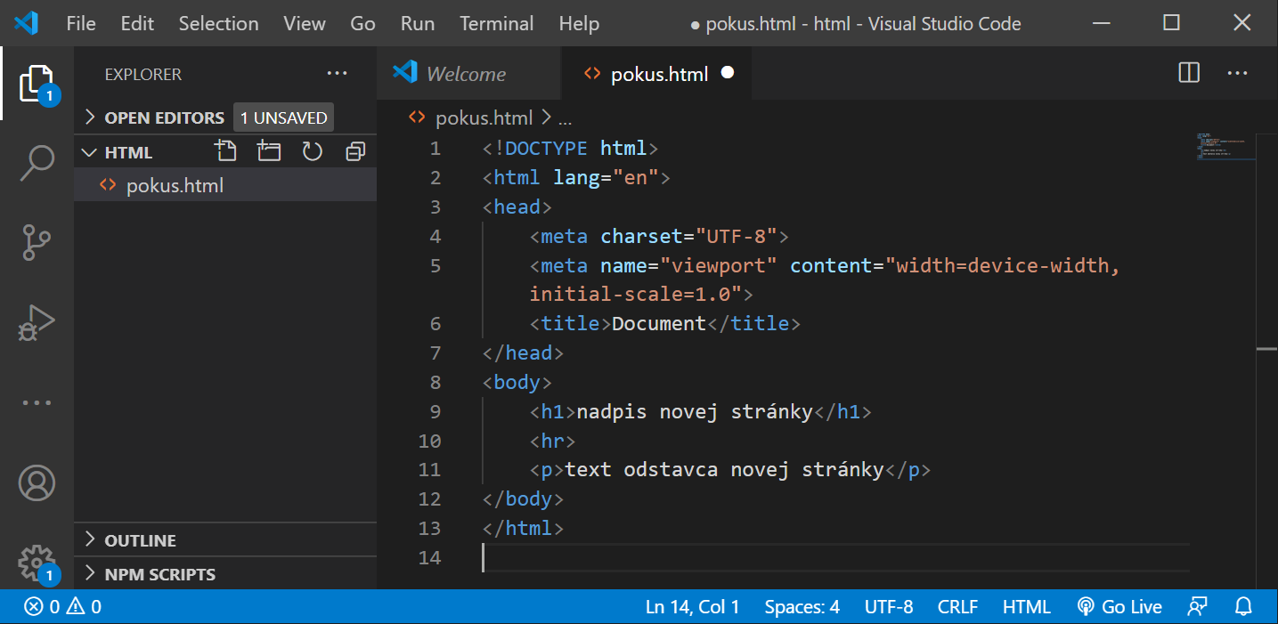Open notifications bell in status bar
Viewport: 1278px width, 624px height.
(1244, 607)
